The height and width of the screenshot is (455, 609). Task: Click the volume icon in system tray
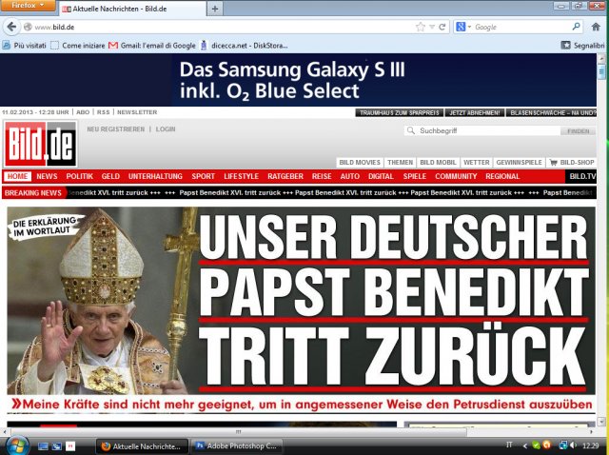tap(573, 445)
